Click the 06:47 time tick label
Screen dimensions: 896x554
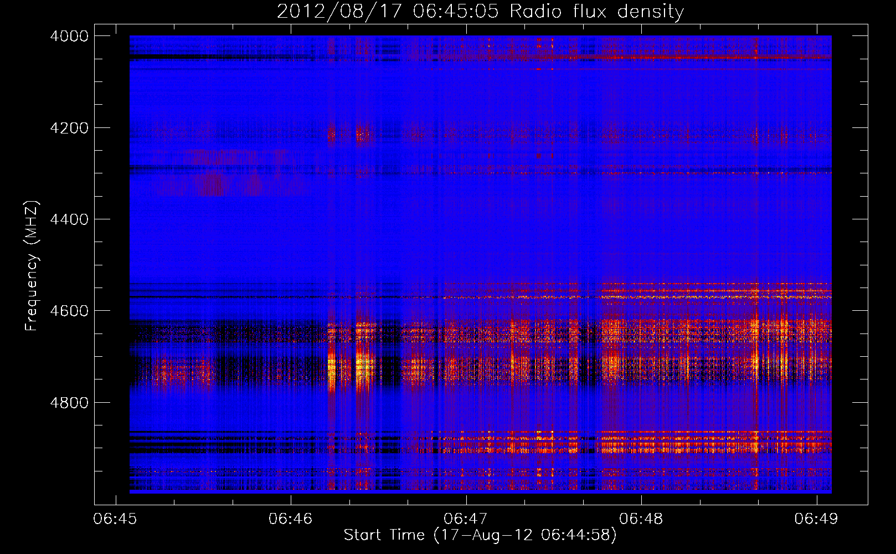pos(466,519)
